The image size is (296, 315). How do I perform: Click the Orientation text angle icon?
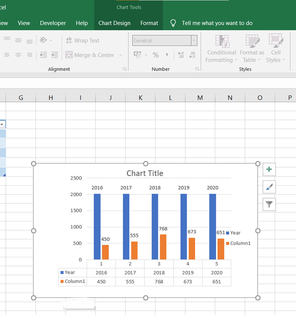coord(43,41)
